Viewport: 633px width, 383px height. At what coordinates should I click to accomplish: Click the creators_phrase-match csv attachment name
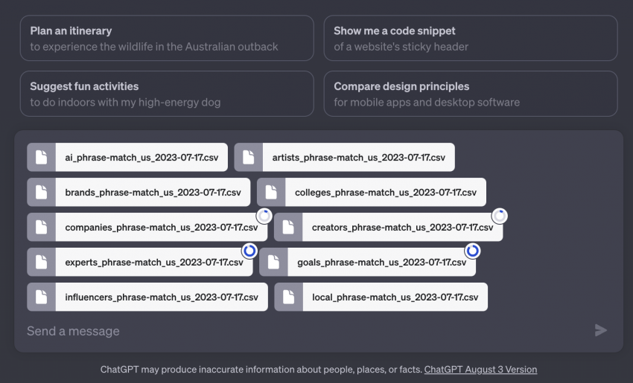[402, 228]
